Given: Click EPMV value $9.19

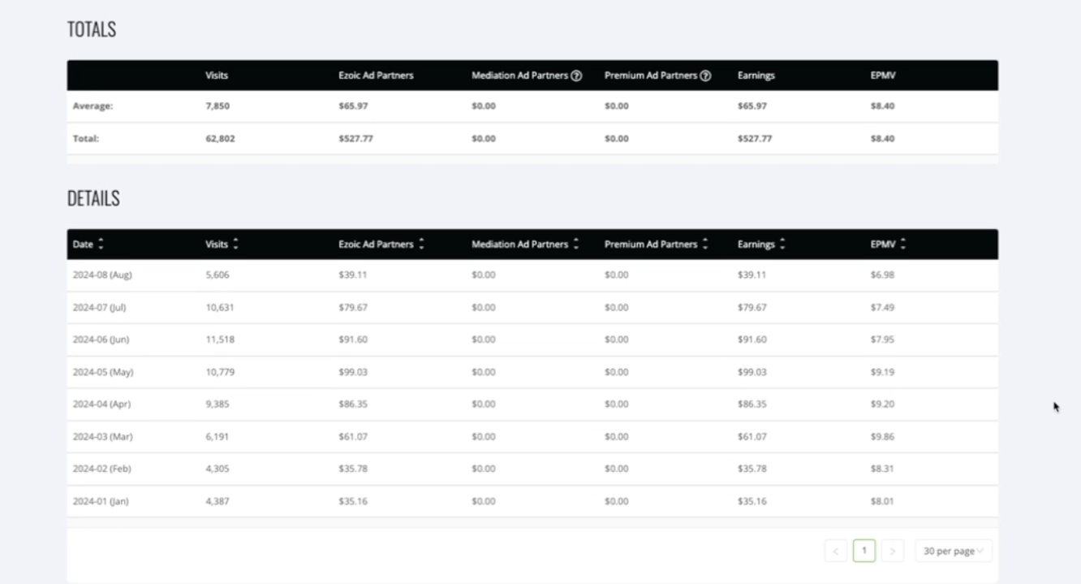Looking at the screenshot, I should point(882,372).
